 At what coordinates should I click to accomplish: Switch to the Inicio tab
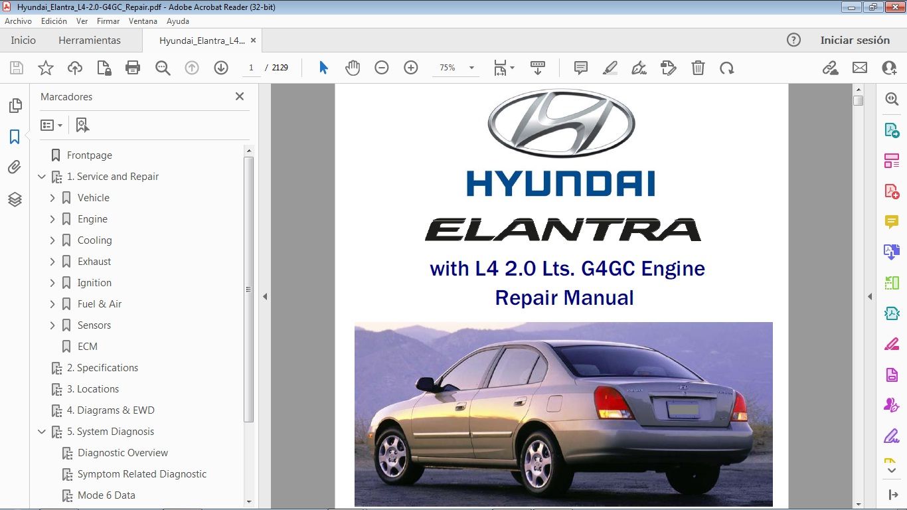(x=23, y=40)
